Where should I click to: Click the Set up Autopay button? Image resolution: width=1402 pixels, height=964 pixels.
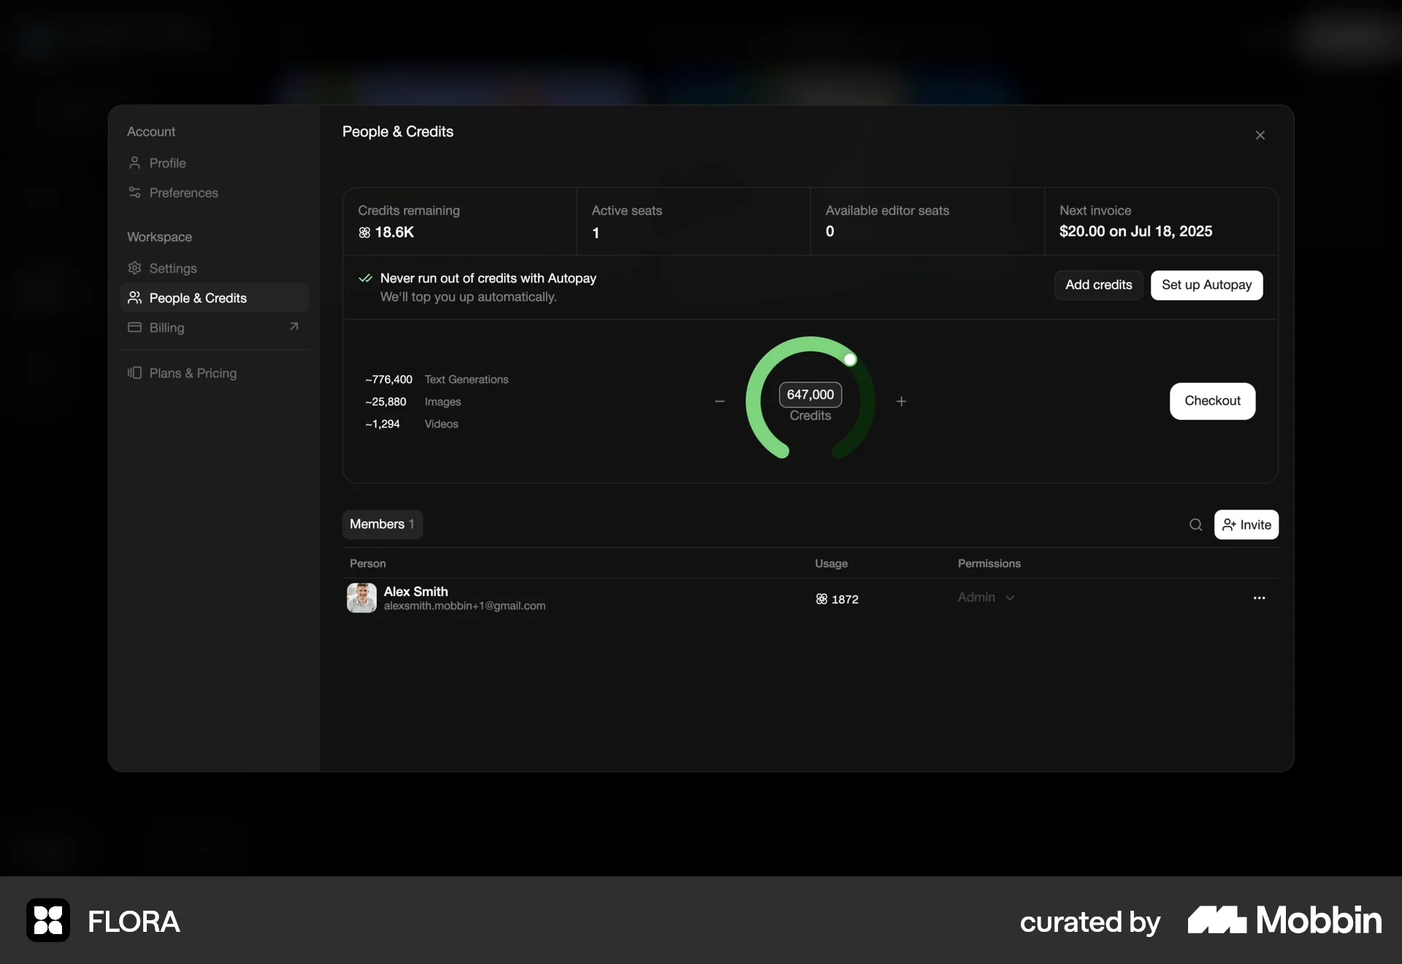[x=1206, y=285]
